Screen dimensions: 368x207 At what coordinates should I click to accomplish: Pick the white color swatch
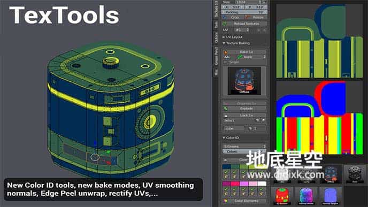point(262,183)
